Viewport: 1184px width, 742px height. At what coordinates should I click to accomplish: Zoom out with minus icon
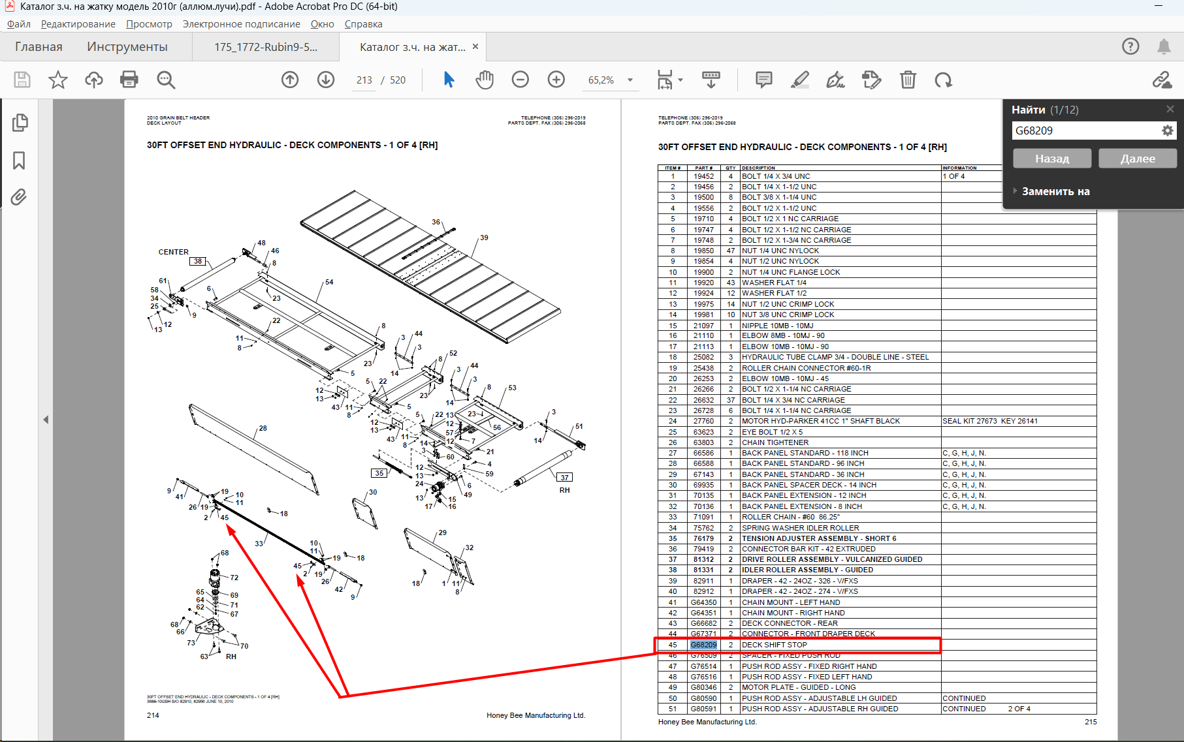[x=520, y=80]
